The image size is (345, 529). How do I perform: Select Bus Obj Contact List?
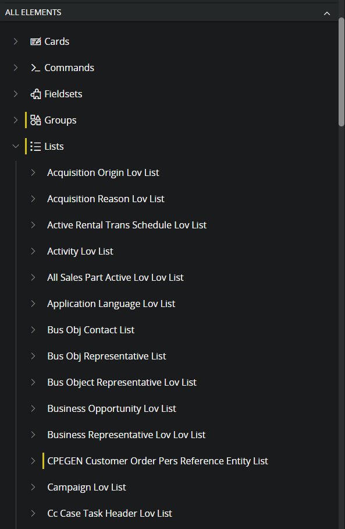pyautogui.click(x=91, y=330)
